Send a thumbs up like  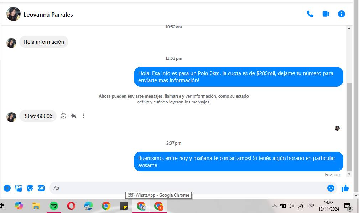[x=345, y=188]
